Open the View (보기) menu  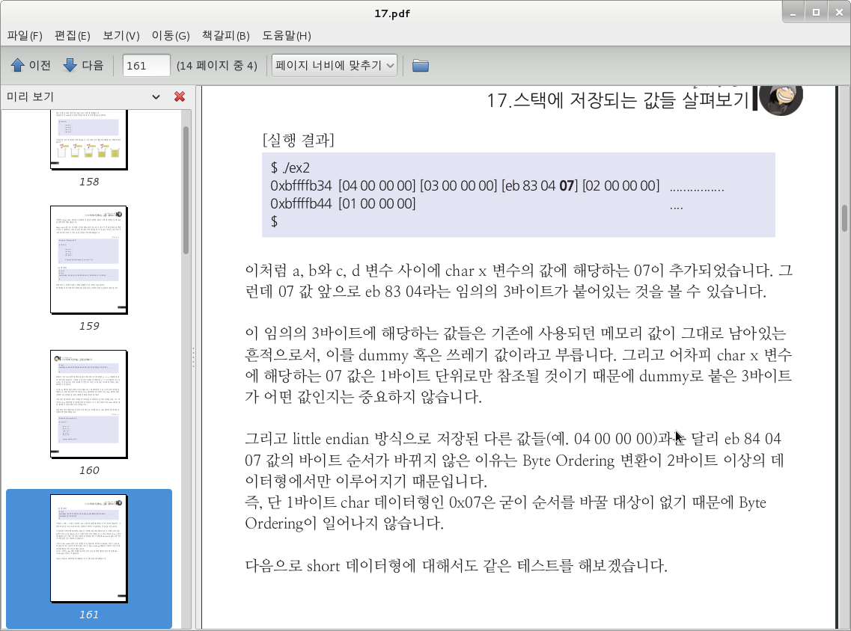point(121,36)
